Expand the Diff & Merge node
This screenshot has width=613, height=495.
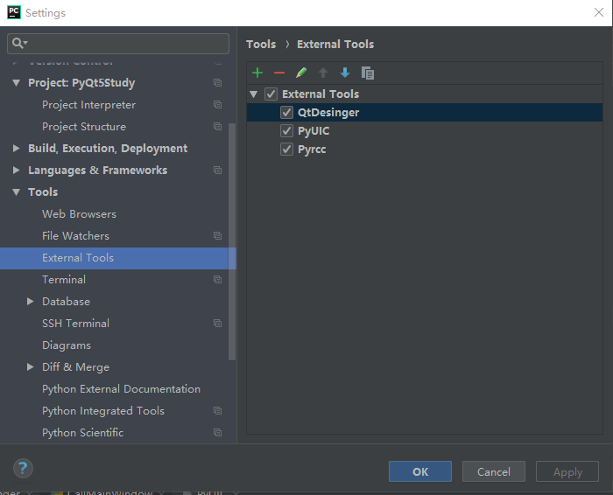30,367
